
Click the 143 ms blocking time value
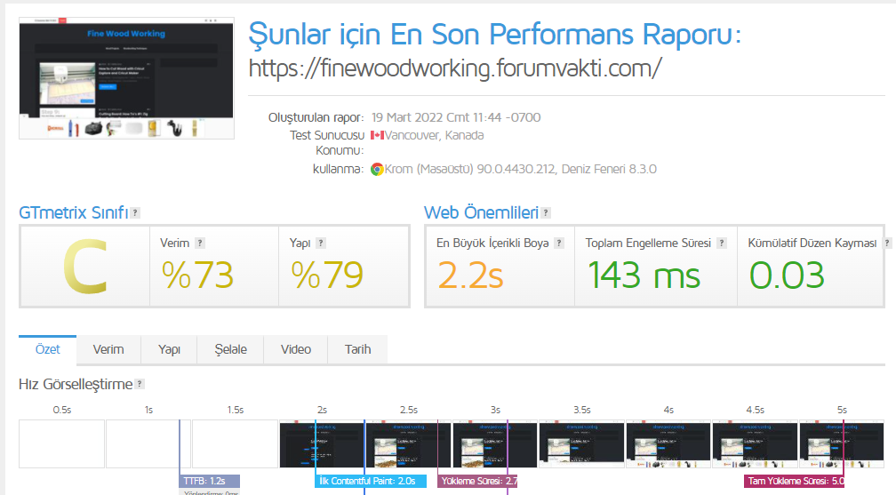coord(644,275)
